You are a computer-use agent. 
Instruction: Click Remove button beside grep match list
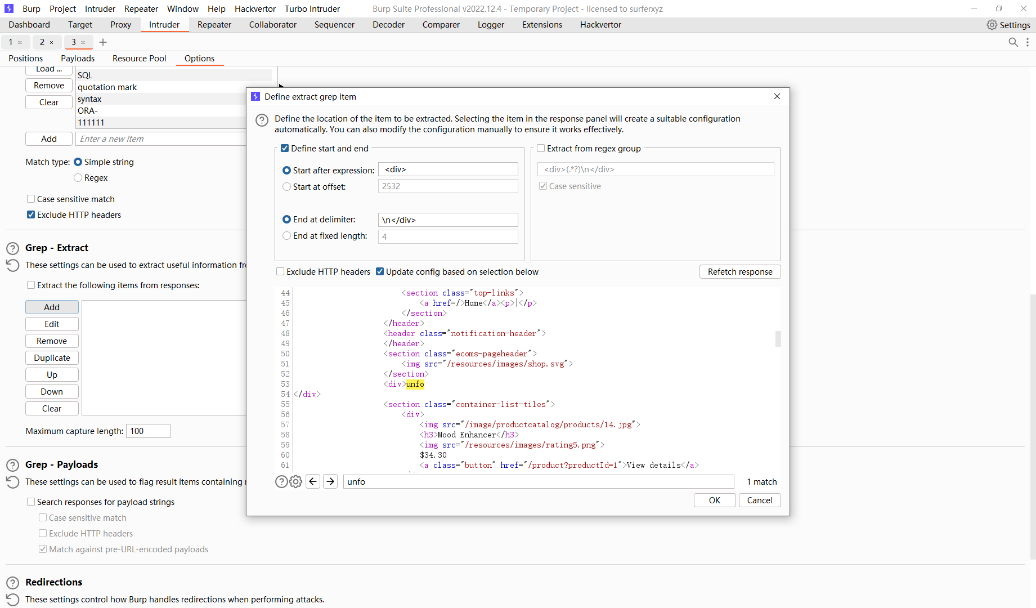(49, 86)
